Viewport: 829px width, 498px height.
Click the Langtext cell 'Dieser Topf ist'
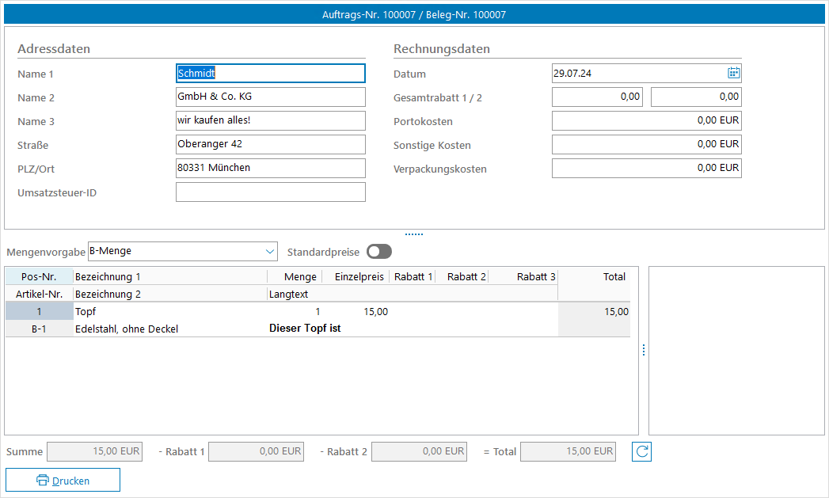pos(306,329)
